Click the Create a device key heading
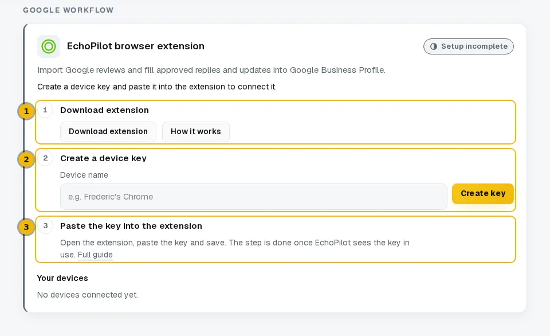This screenshot has height=336, width=550. (x=104, y=158)
